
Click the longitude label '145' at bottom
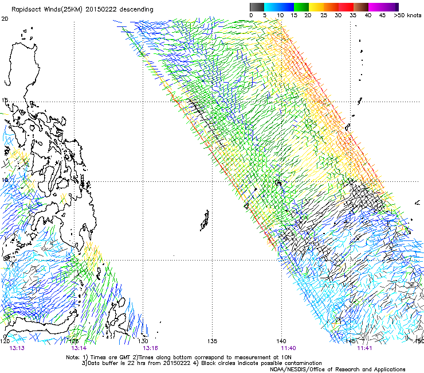tap(351, 341)
